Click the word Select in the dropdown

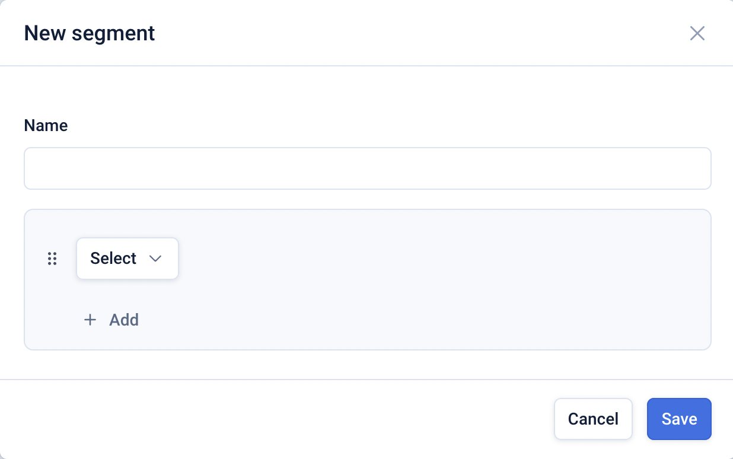pos(113,259)
